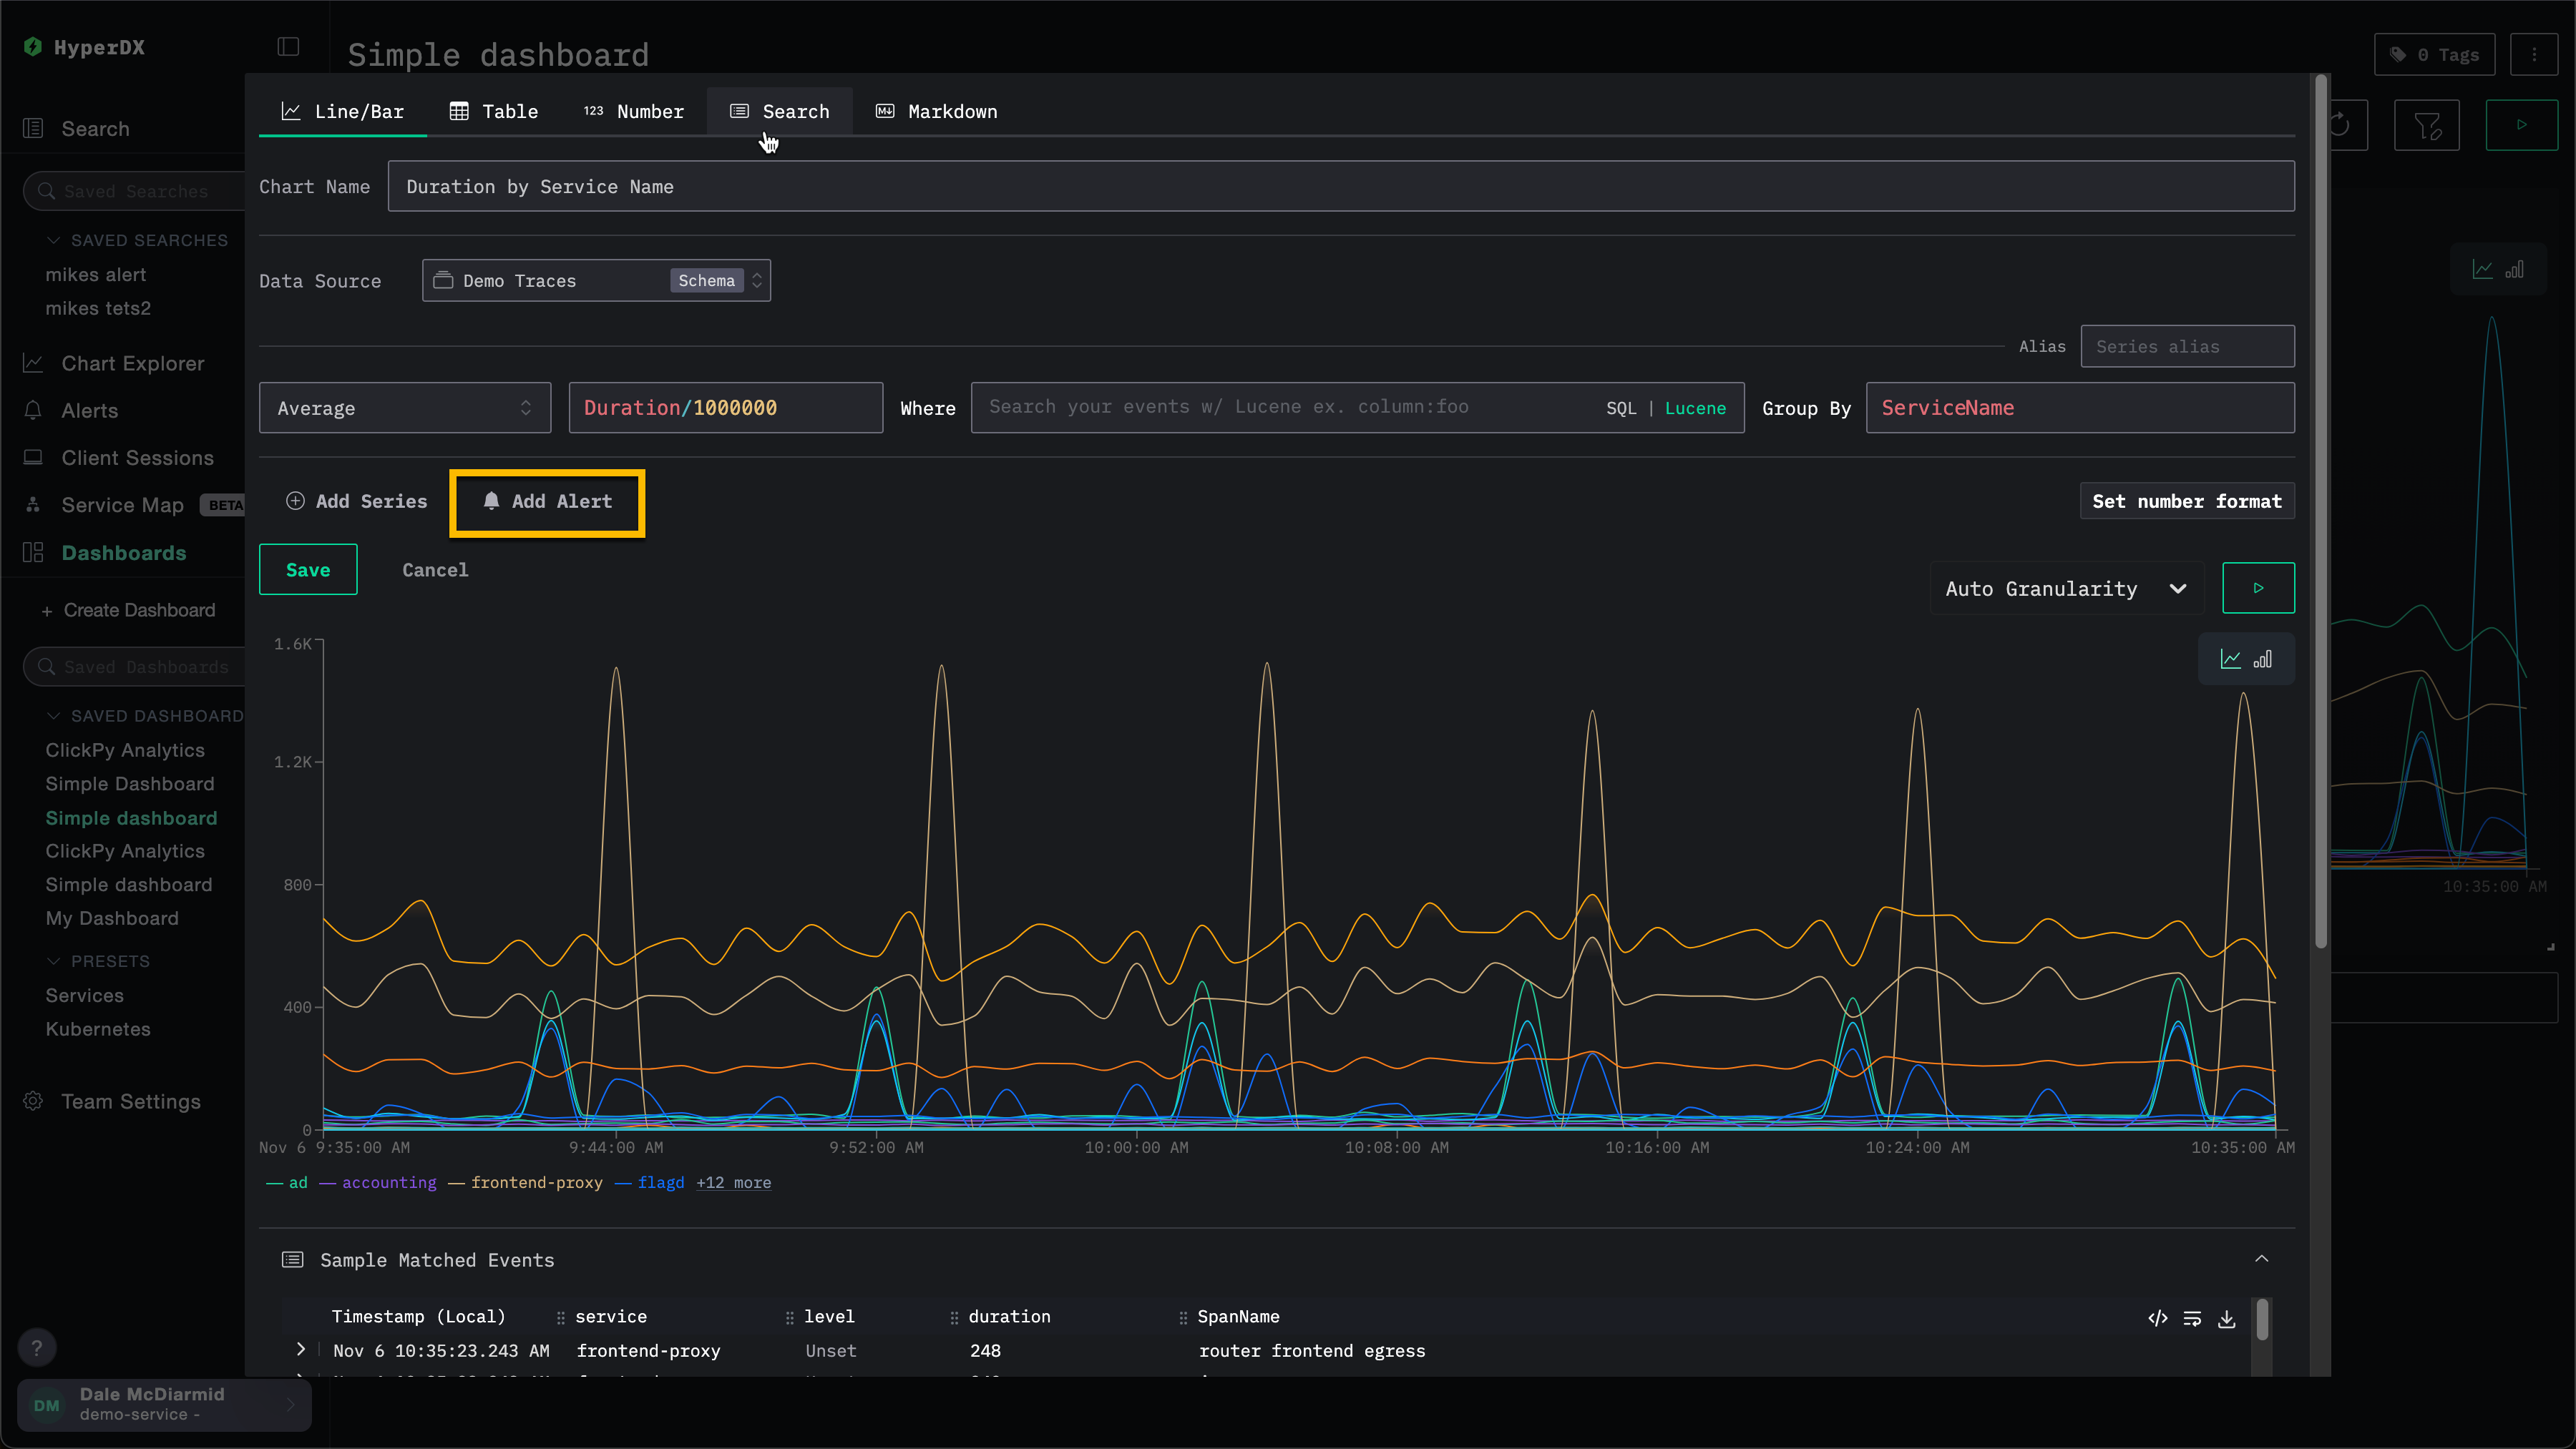Switch Where input to Lucene mode
This screenshot has height=1449, width=2576.
pos(1695,408)
